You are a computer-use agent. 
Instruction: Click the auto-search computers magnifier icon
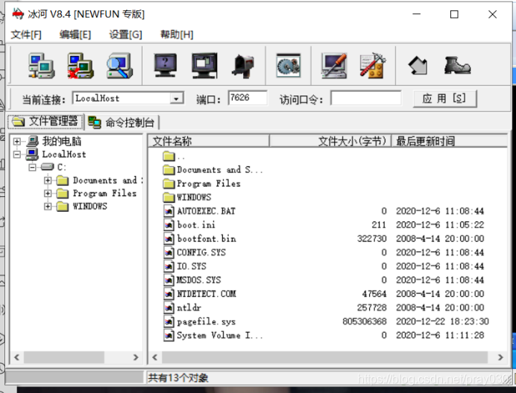pos(120,66)
